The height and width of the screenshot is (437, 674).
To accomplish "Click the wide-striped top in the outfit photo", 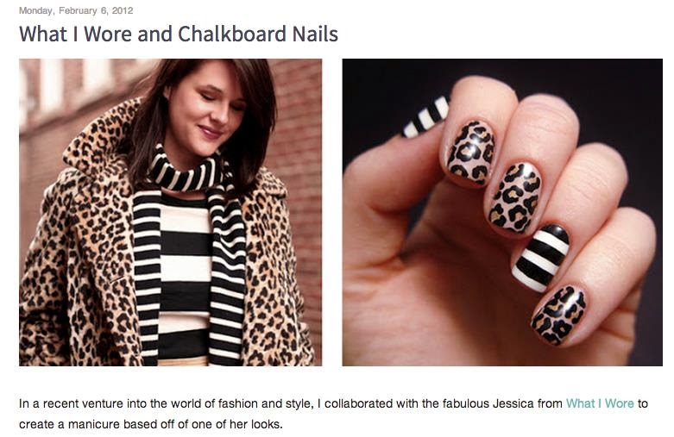I will (186, 275).
